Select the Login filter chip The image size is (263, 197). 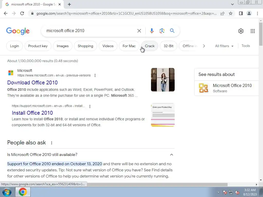point(14,46)
